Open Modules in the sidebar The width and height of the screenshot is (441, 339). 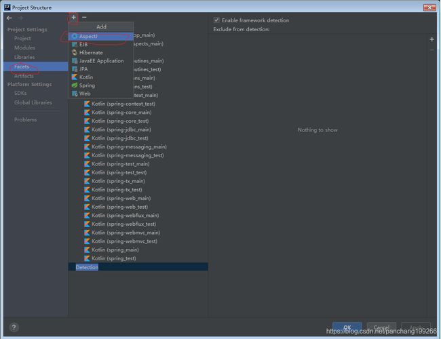[x=24, y=47]
